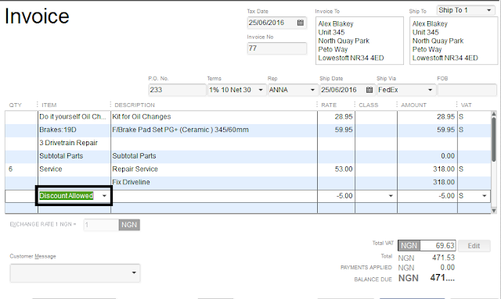Open the Ship To 1 dropdown

(x=488, y=10)
